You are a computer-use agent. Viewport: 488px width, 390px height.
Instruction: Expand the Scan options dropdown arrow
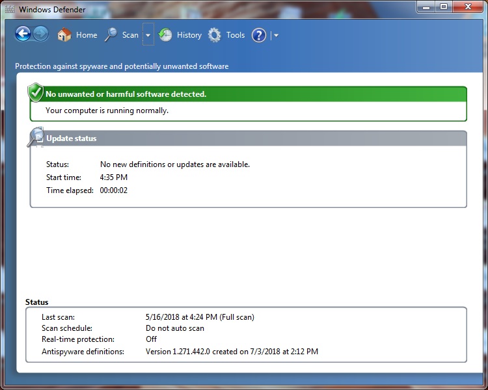click(x=148, y=35)
